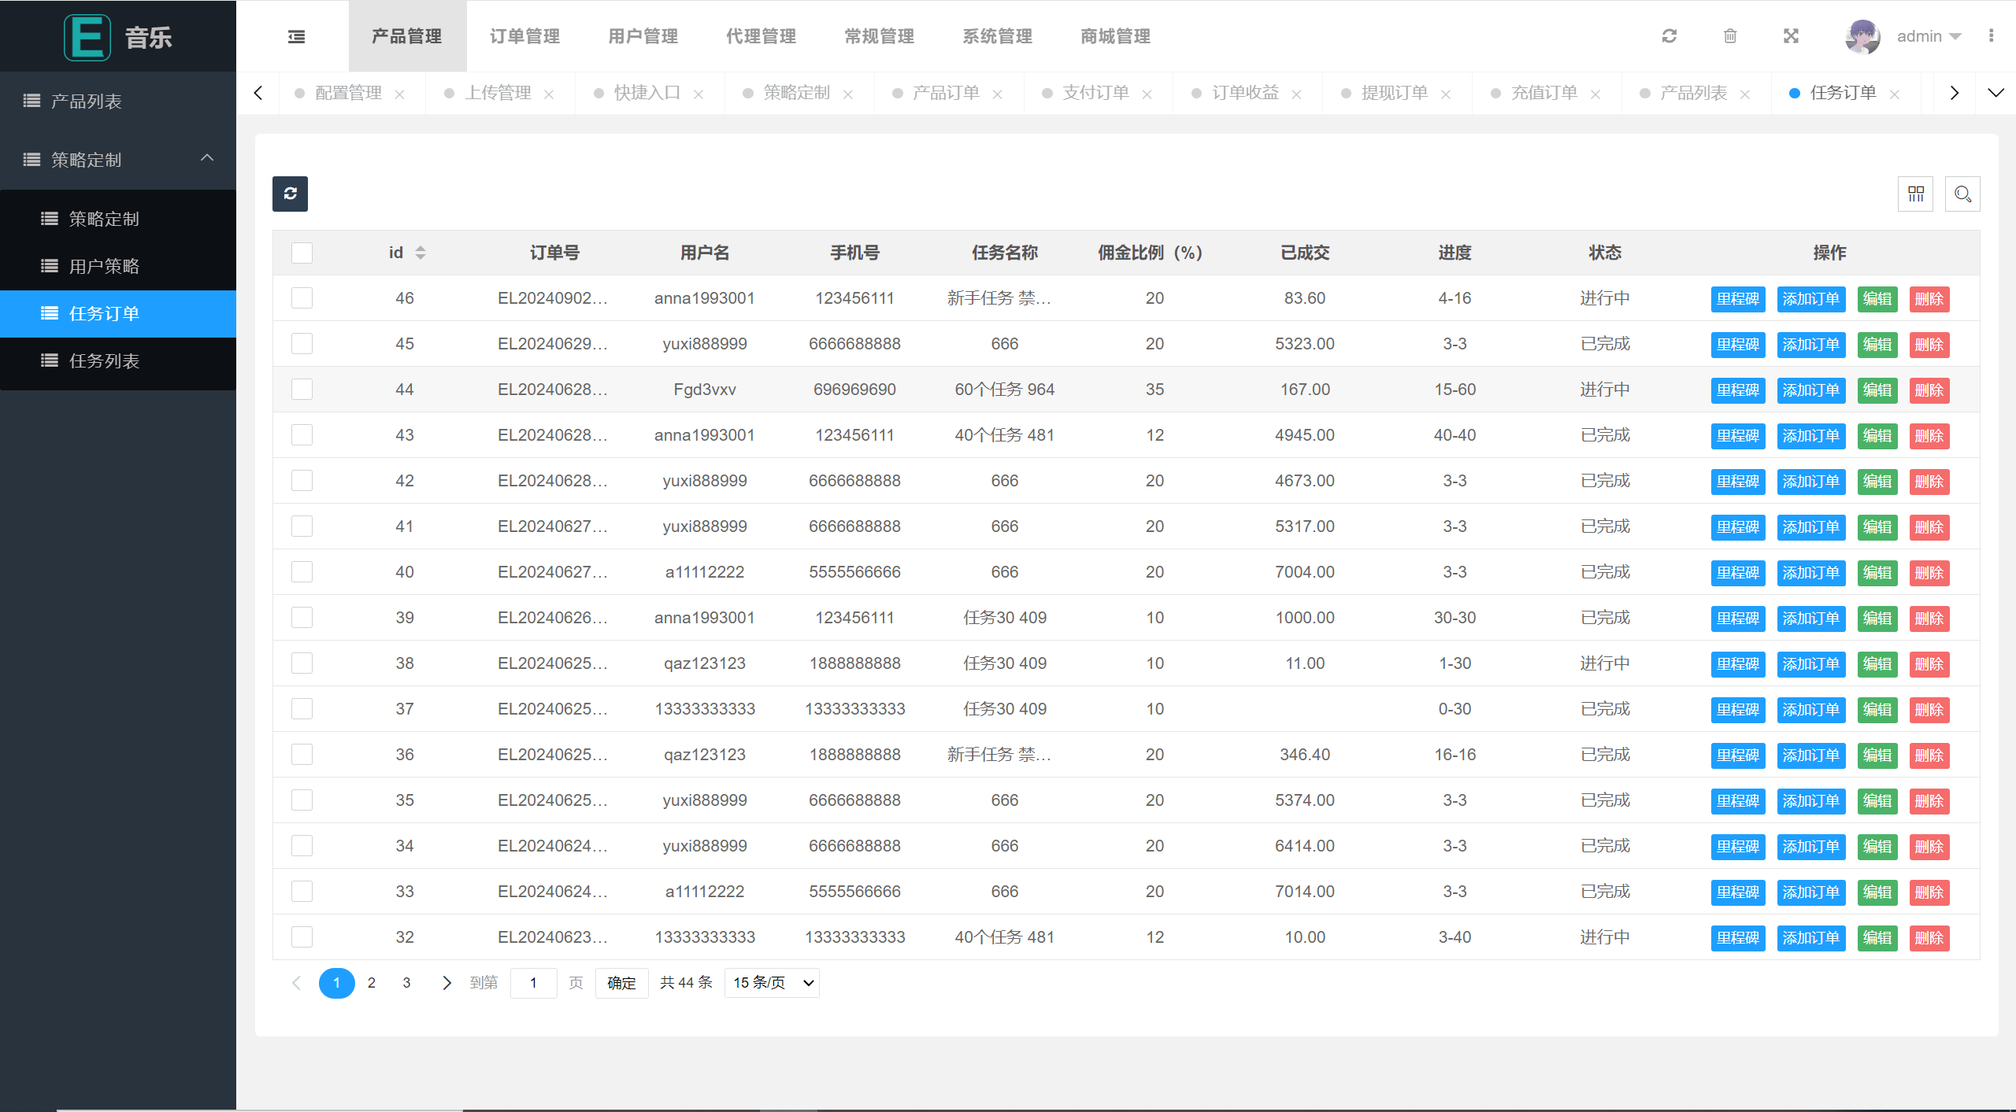
Task: Click the trash clear-cache icon in header
Action: pos(1730,36)
